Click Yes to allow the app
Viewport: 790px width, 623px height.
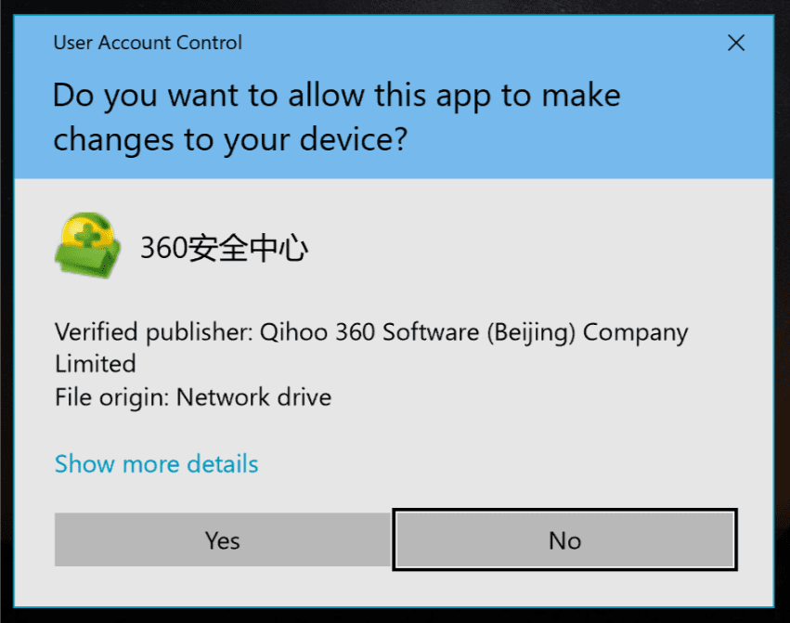pos(223,539)
